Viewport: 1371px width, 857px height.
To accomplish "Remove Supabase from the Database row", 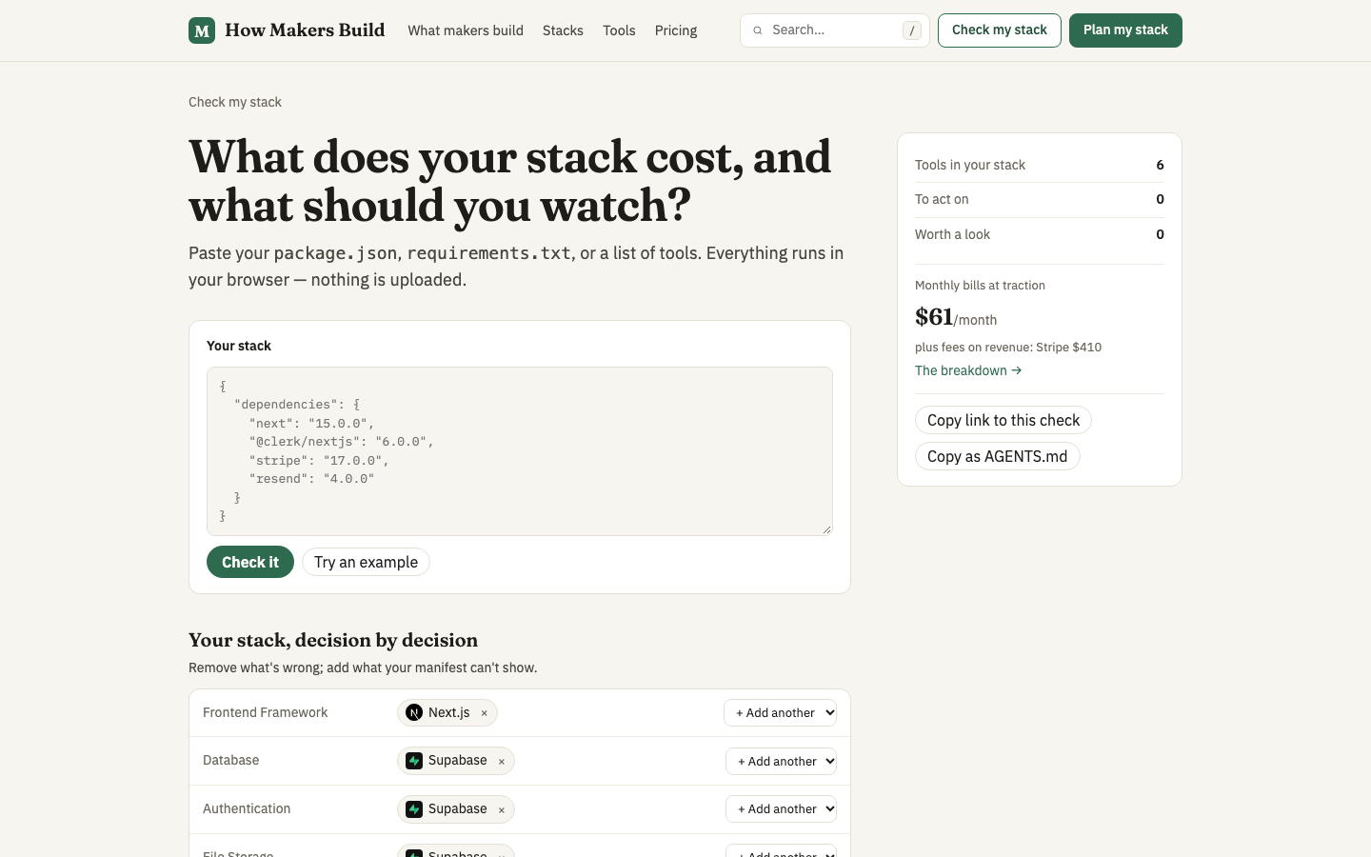I will click(x=502, y=762).
